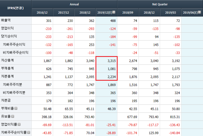Click the 지배주주순이익률 value 70.04
This screenshot has width=203, height=136.
click(90, 133)
